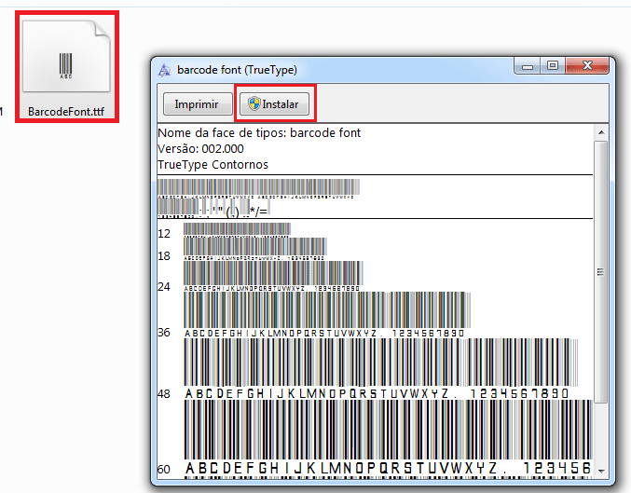The height and width of the screenshot is (493, 631).
Task: Click the "TrueType Contornos" text
Action: [x=213, y=165]
